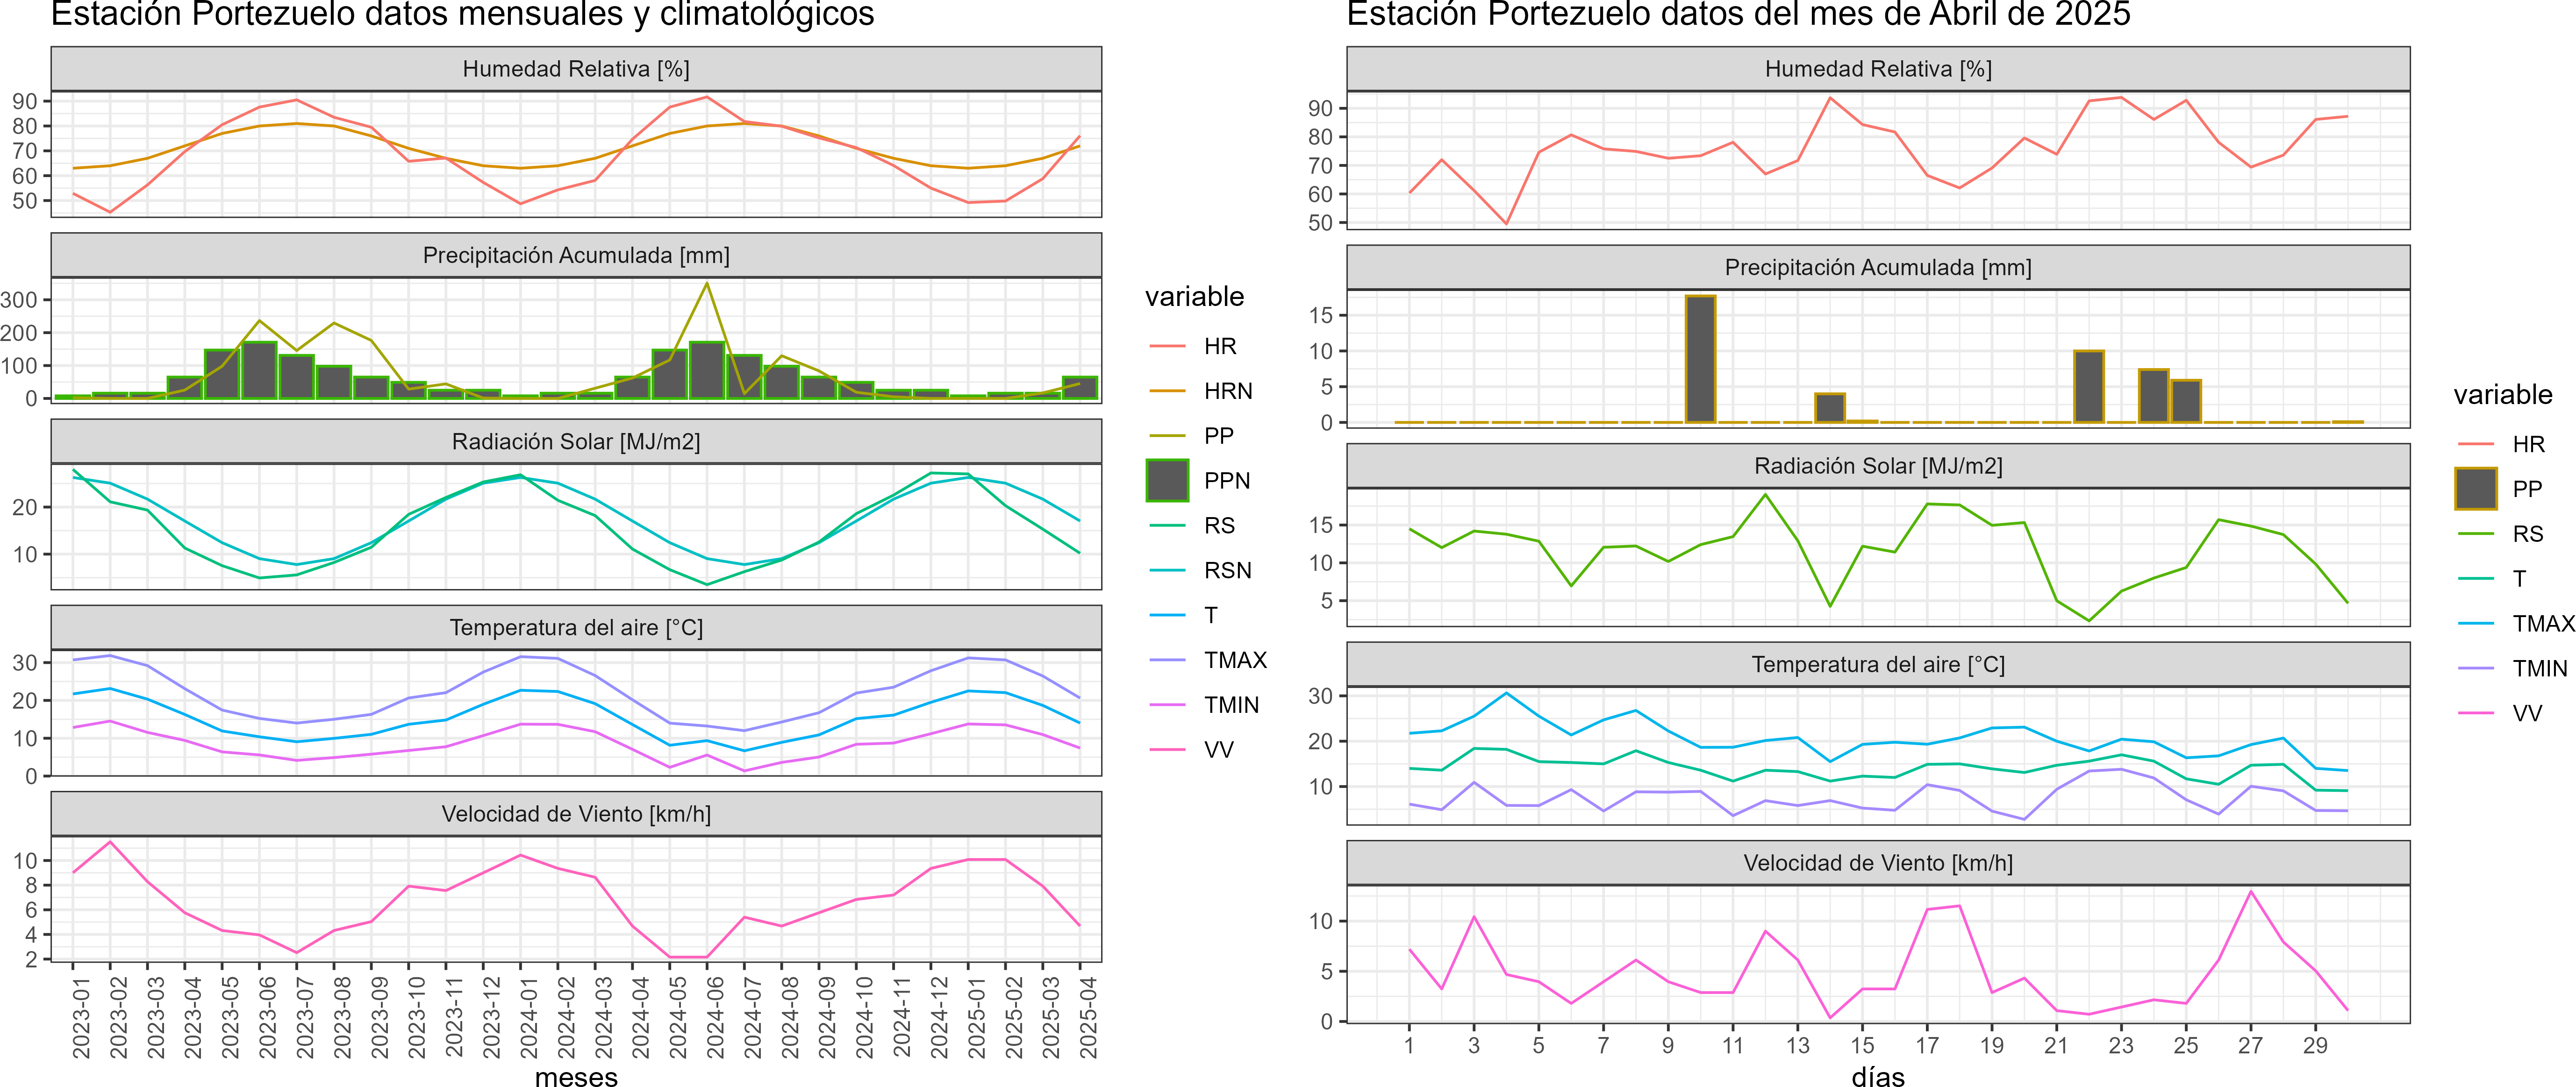Click the tallest precipitation bar in the April chart

(x=1700, y=359)
